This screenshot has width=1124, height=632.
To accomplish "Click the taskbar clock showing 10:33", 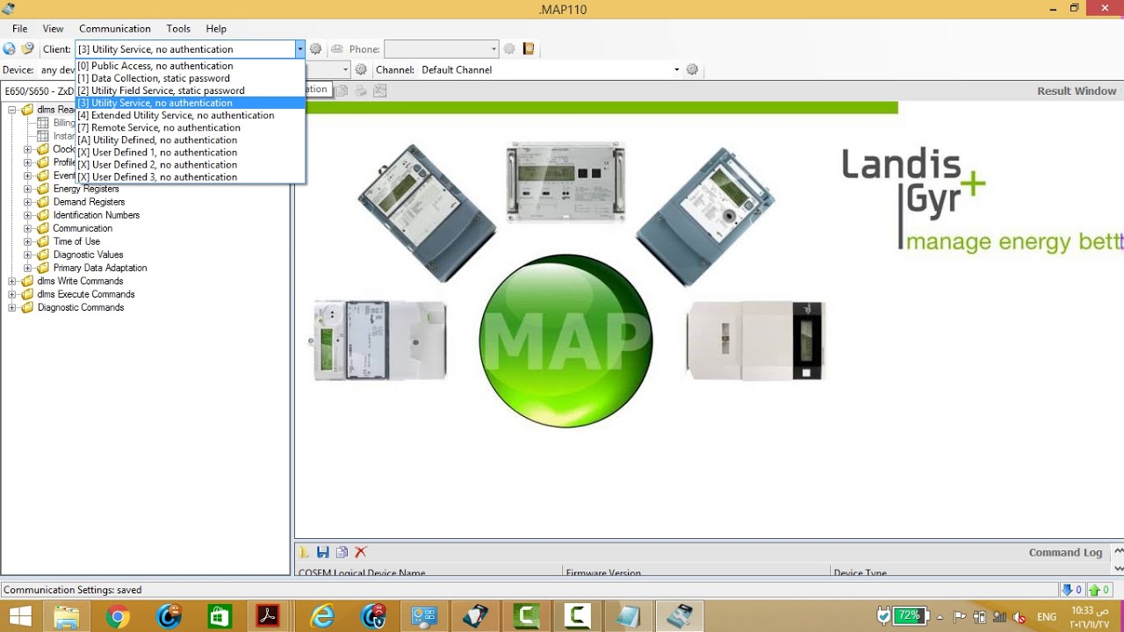I will [x=1090, y=617].
